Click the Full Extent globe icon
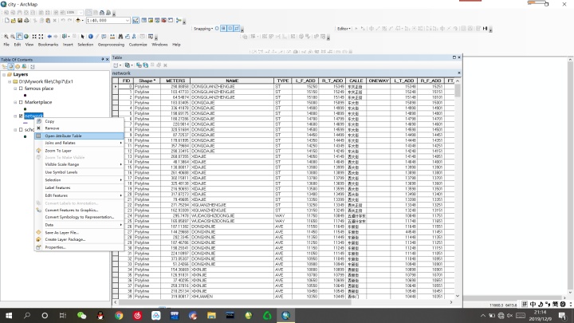This screenshot has height=323, width=574. point(26,37)
